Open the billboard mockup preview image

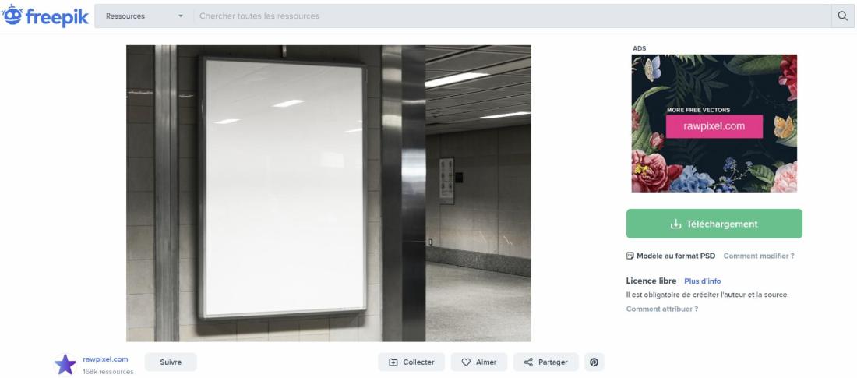329,193
